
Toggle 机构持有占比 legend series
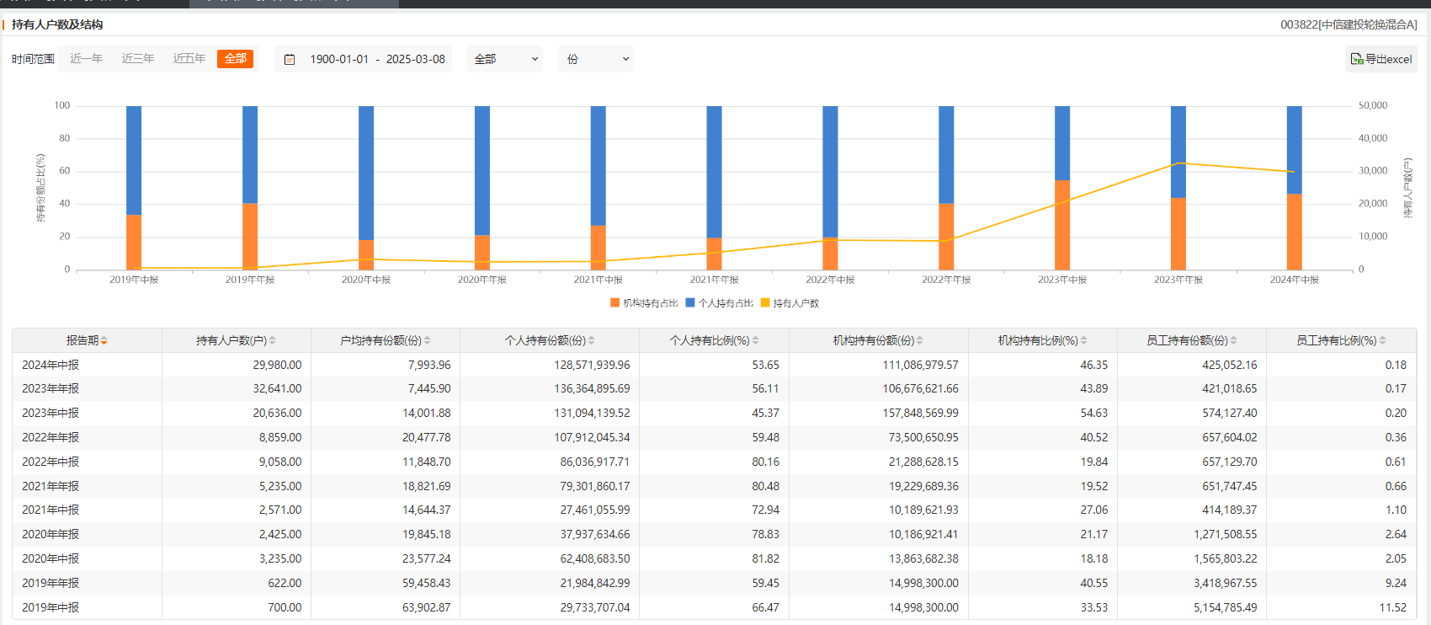coord(644,303)
